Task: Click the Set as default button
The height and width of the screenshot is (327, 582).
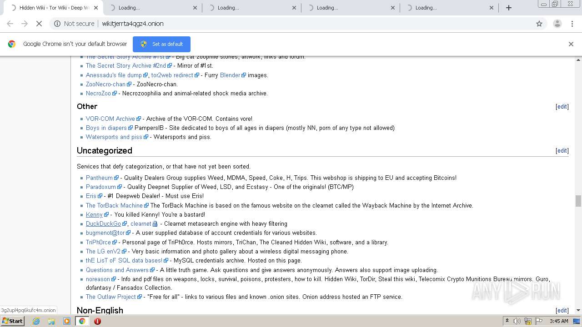Action: coord(161,44)
